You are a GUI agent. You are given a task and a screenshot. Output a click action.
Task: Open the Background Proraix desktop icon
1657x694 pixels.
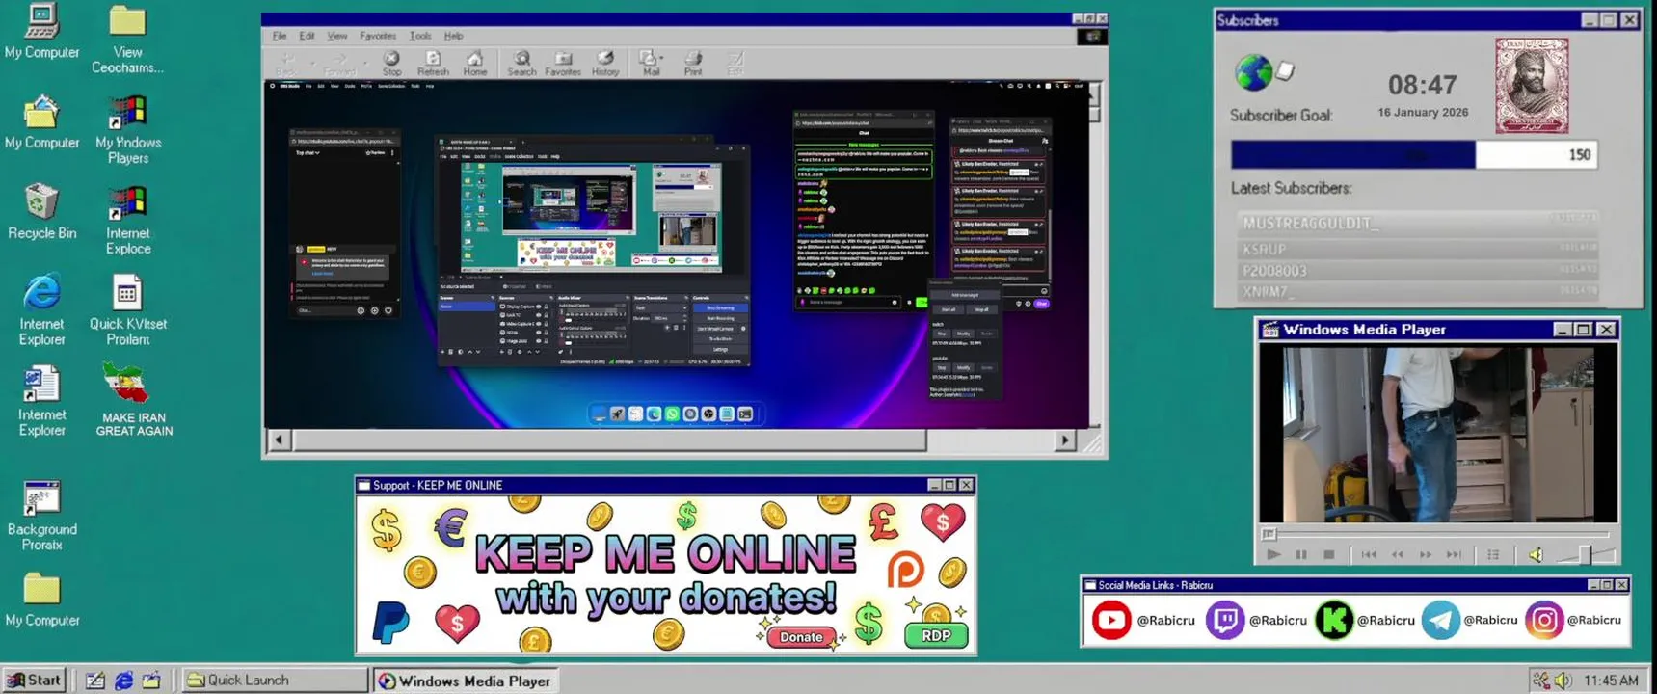tap(41, 516)
